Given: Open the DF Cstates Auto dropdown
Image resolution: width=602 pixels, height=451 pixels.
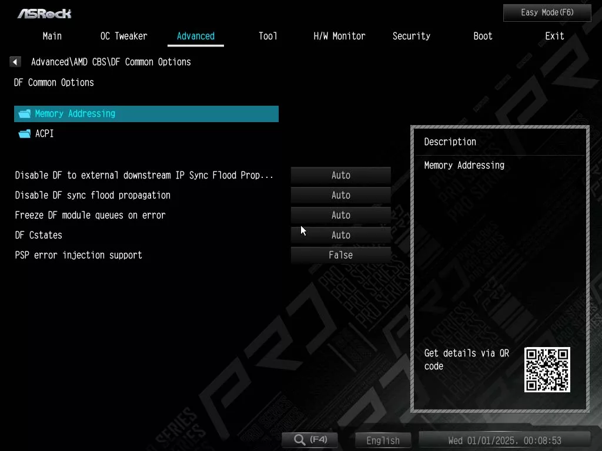Looking at the screenshot, I should point(340,235).
